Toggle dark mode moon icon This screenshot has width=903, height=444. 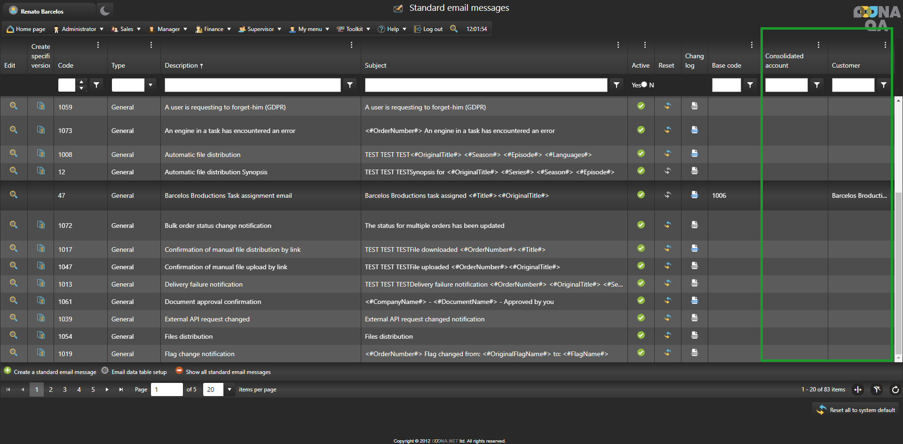pos(105,10)
